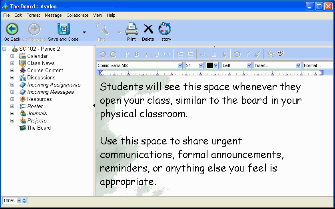
Task: Click the Delete X icon
Action: [148, 29]
